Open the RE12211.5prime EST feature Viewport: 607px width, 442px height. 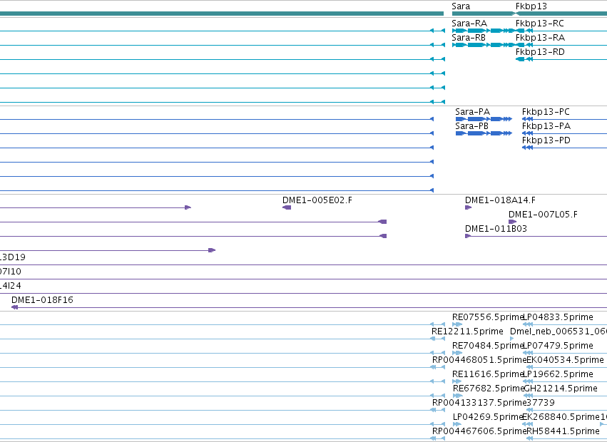coord(467,331)
